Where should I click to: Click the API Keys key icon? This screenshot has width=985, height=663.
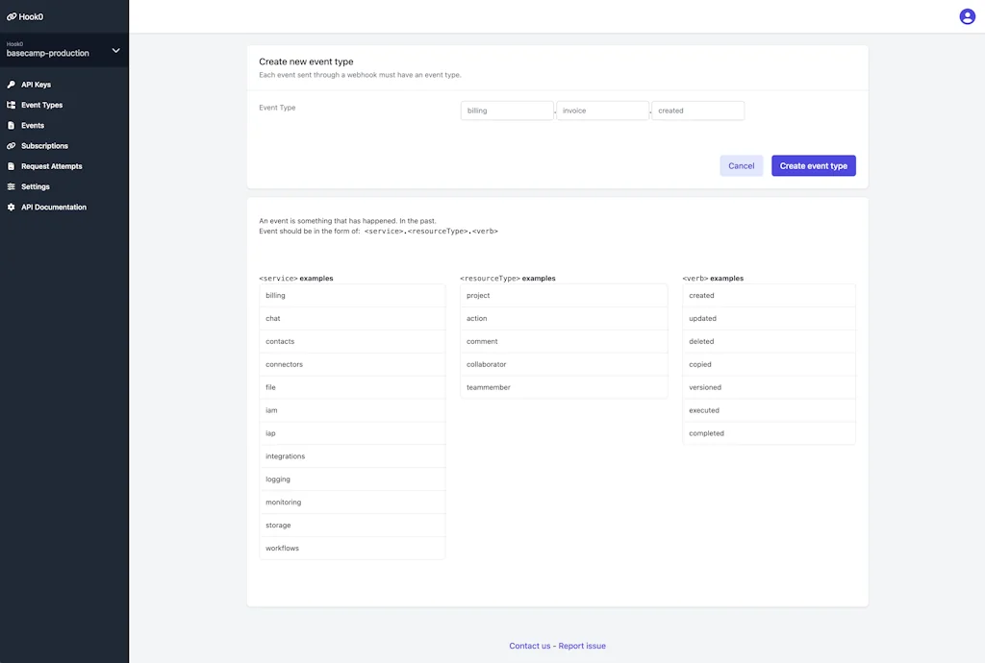pyautogui.click(x=12, y=85)
